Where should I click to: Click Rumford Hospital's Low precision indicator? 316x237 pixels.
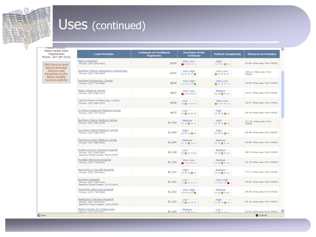[x=189, y=181]
